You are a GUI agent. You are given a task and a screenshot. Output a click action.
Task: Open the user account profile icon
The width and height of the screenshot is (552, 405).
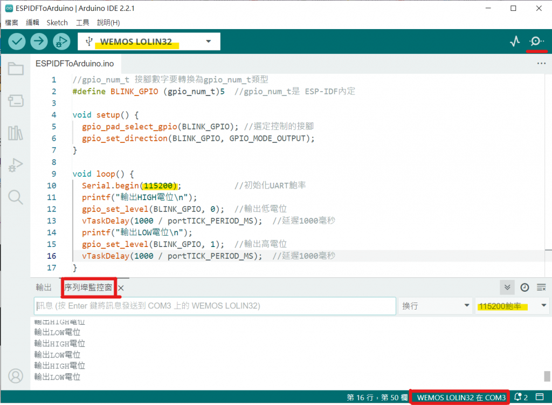(x=16, y=376)
